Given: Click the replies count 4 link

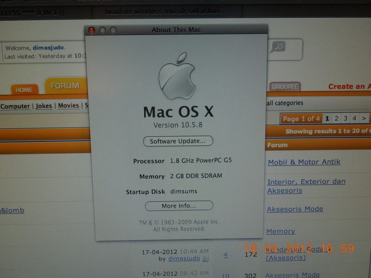Looking at the screenshot, I should [x=225, y=255].
